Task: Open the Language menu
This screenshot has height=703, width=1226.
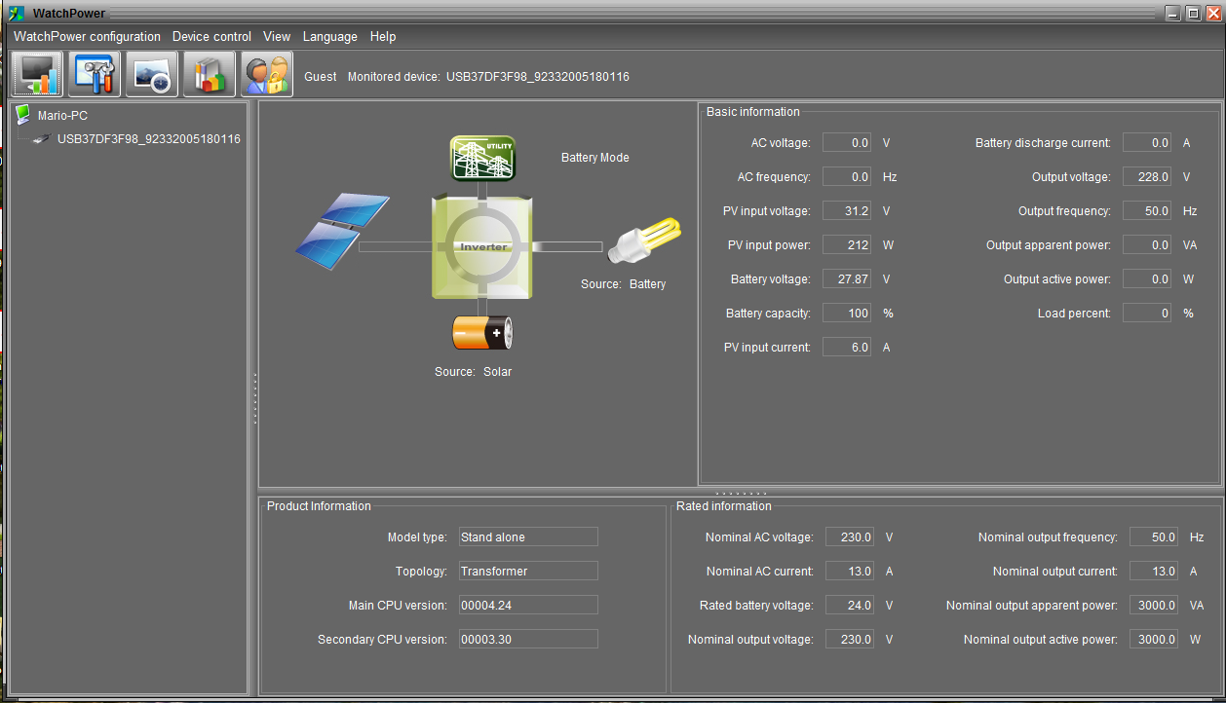Action: click(x=330, y=36)
